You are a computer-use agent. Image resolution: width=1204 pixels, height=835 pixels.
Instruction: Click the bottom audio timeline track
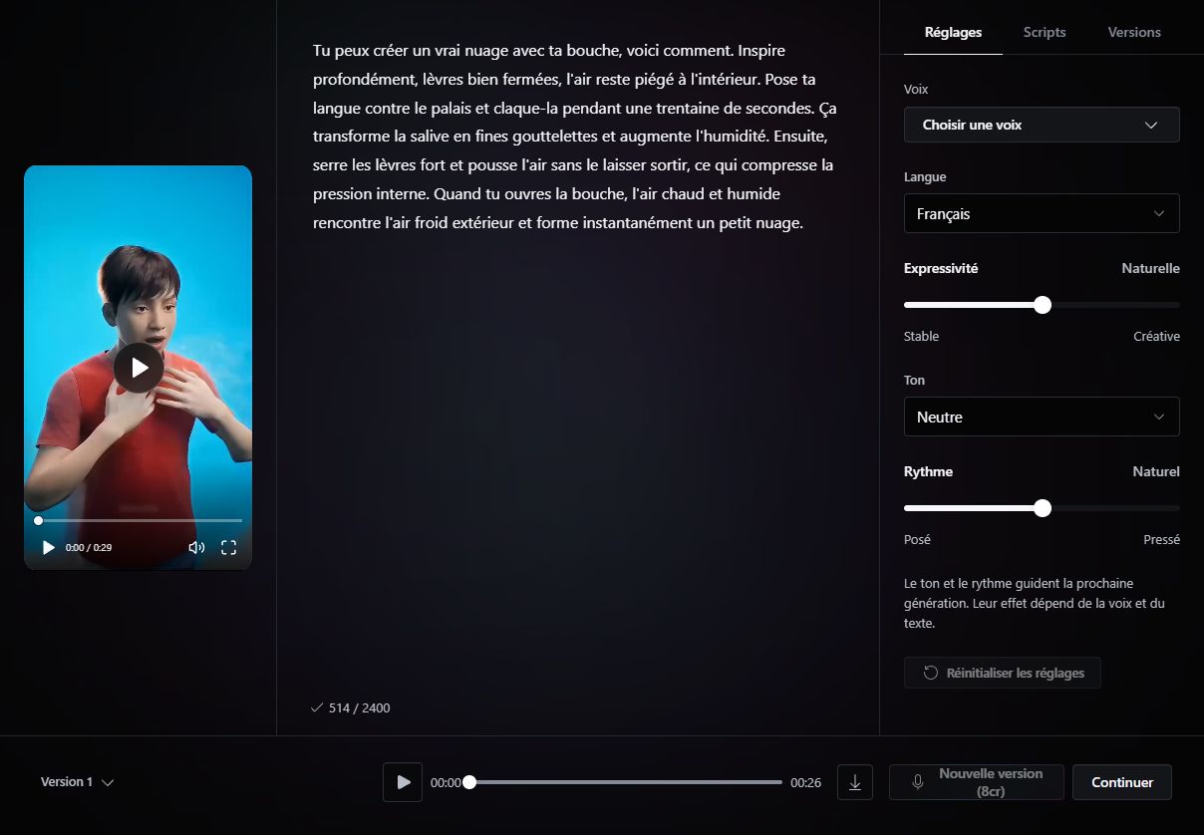pos(625,782)
